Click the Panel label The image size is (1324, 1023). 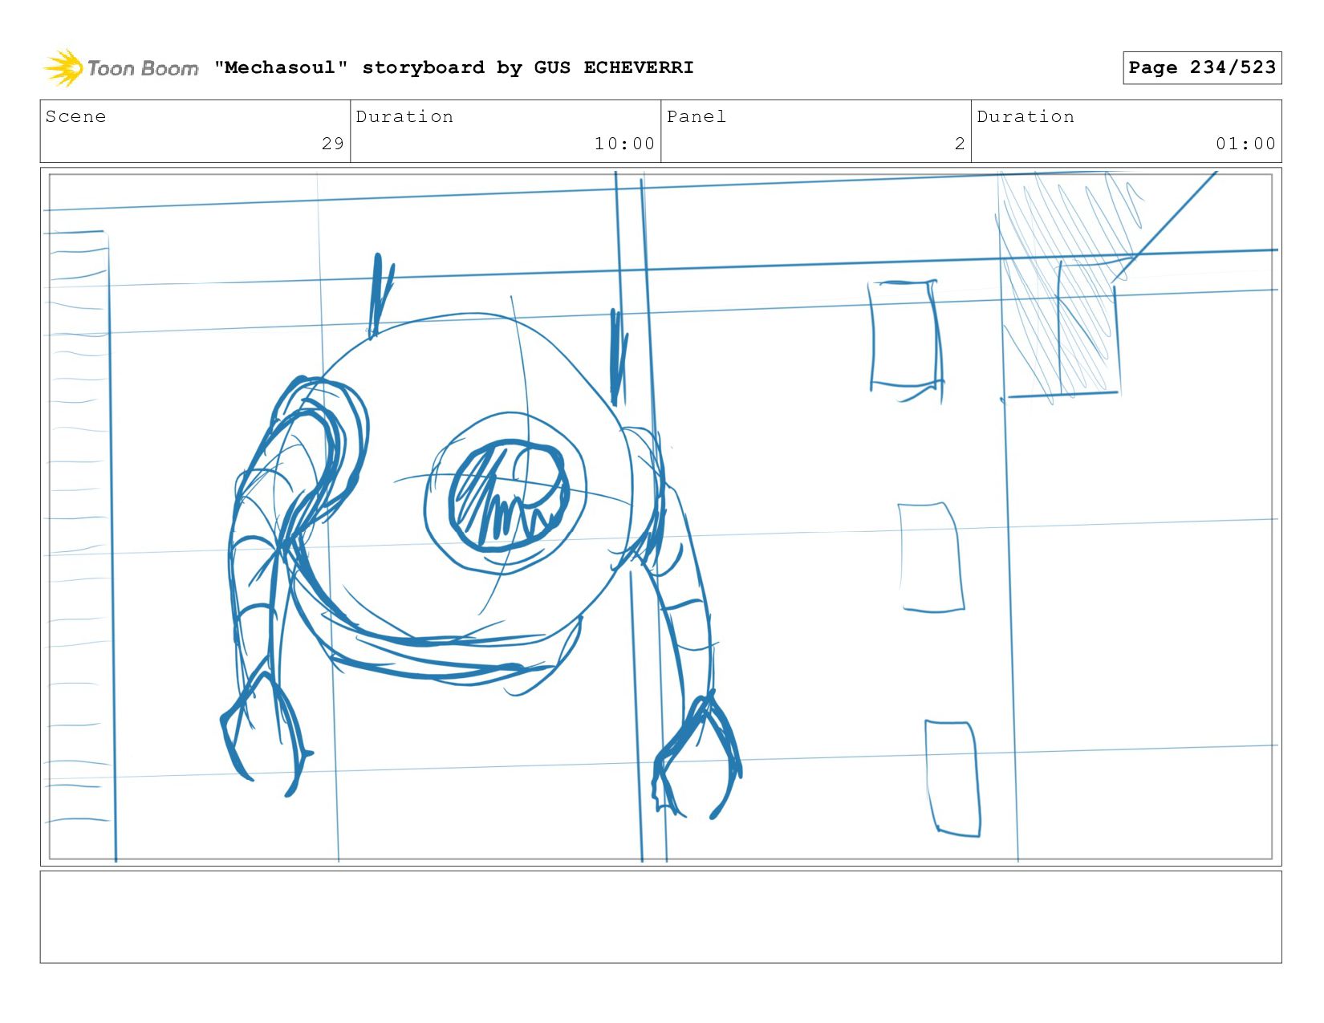(697, 116)
